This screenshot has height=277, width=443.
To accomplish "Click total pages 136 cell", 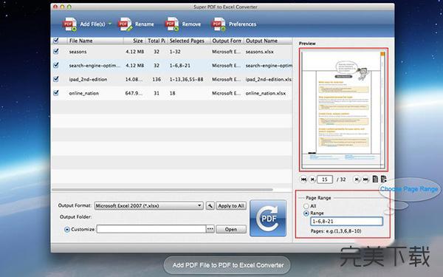I will (x=157, y=80).
